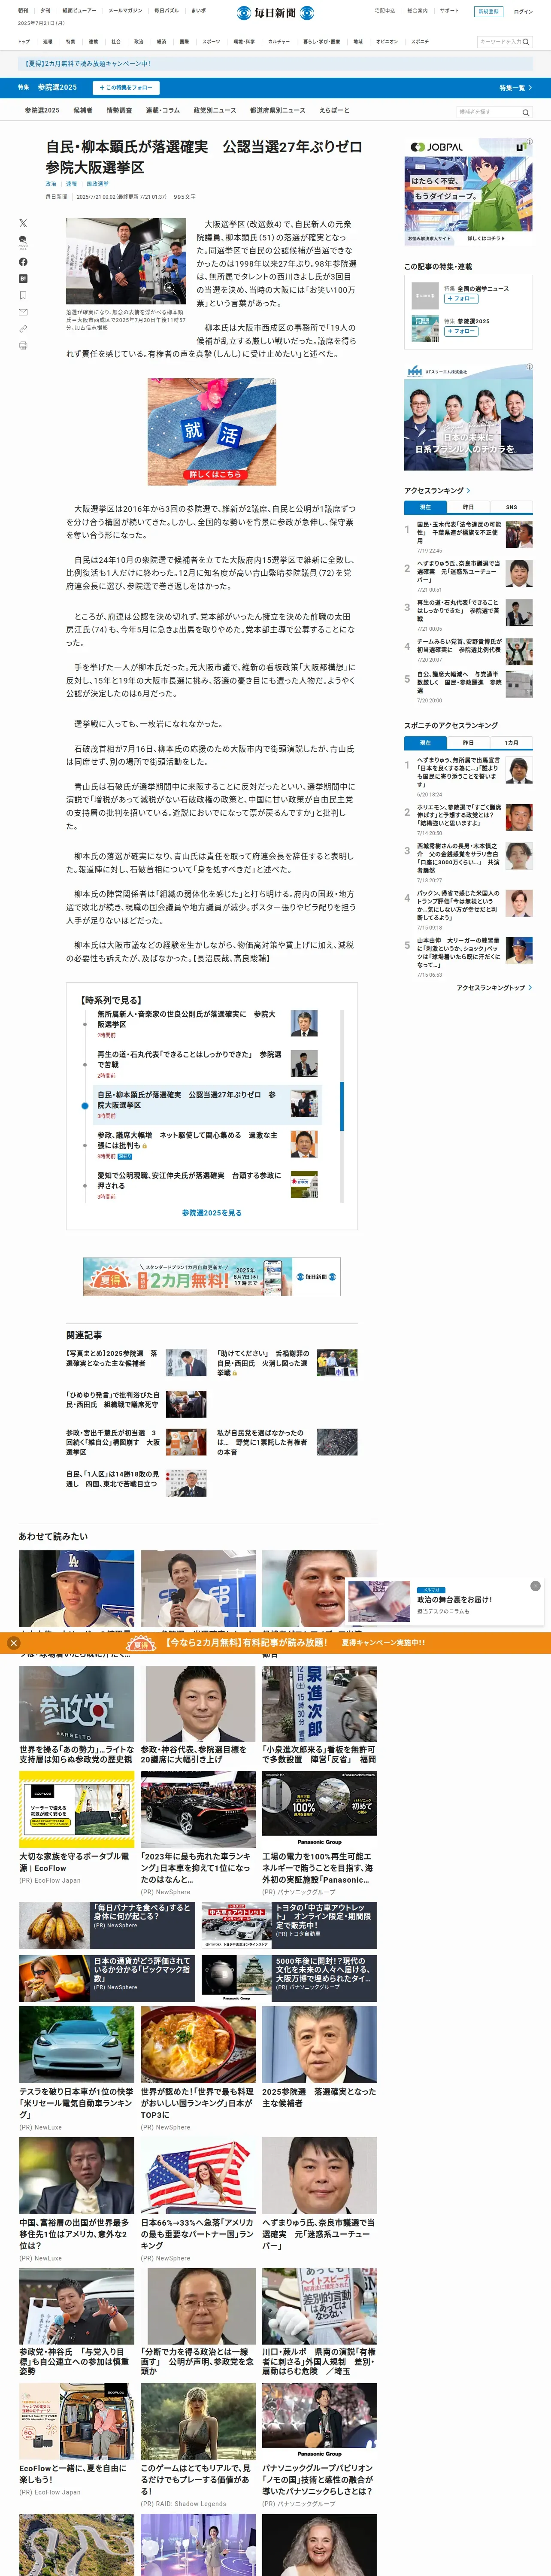Viewport: 551px width, 2576px height.
Task: Open ranking article about へずまりゅう氏 奈良市議選
Action: 459,571
